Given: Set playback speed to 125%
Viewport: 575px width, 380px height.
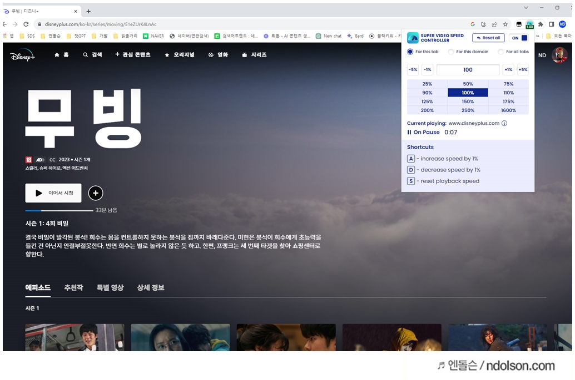Looking at the screenshot, I should pyautogui.click(x=427, y=102).
